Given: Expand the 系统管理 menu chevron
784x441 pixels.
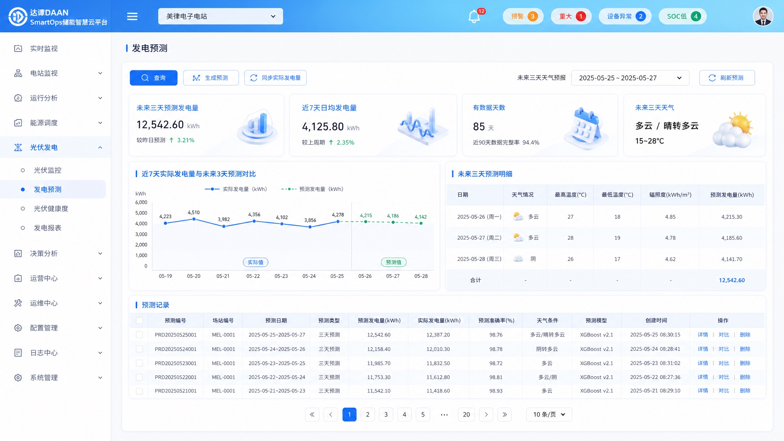Looking at the screenshot, I should (100, 377).
